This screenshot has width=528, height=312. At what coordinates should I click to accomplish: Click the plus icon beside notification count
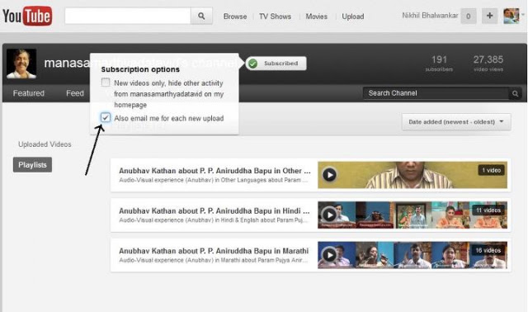point(489,16)
